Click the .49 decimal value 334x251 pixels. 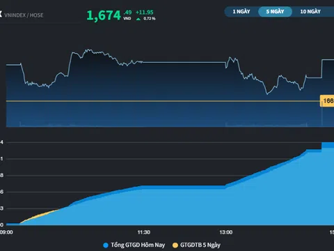pyautogui.click(x=127, y=13)
